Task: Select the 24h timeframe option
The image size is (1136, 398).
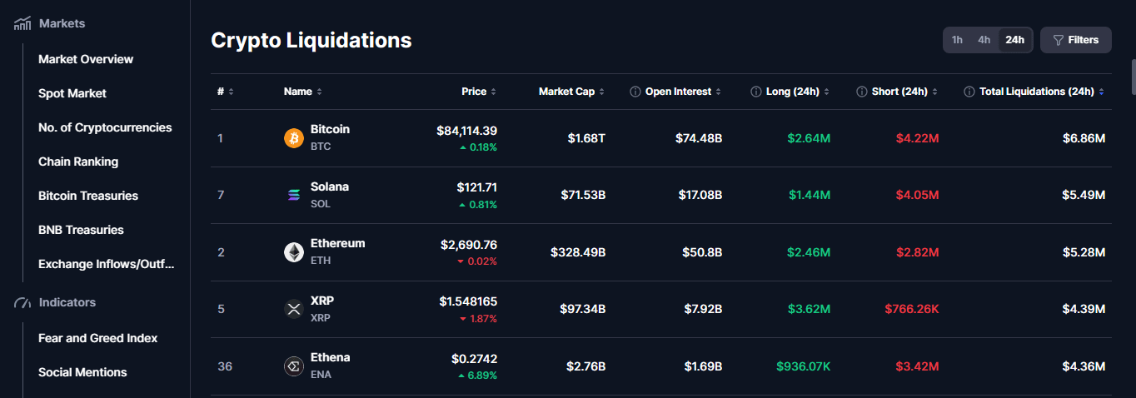Action: tap(1014, 40)
